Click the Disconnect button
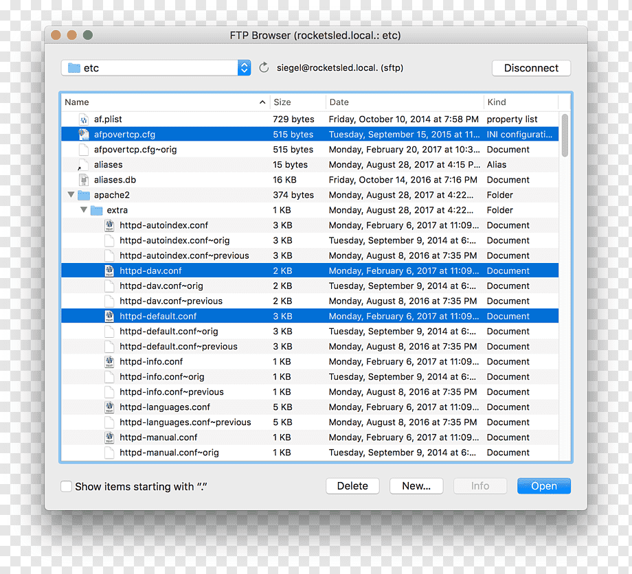Viewport: 632px width, 574px height. [531, 68]
